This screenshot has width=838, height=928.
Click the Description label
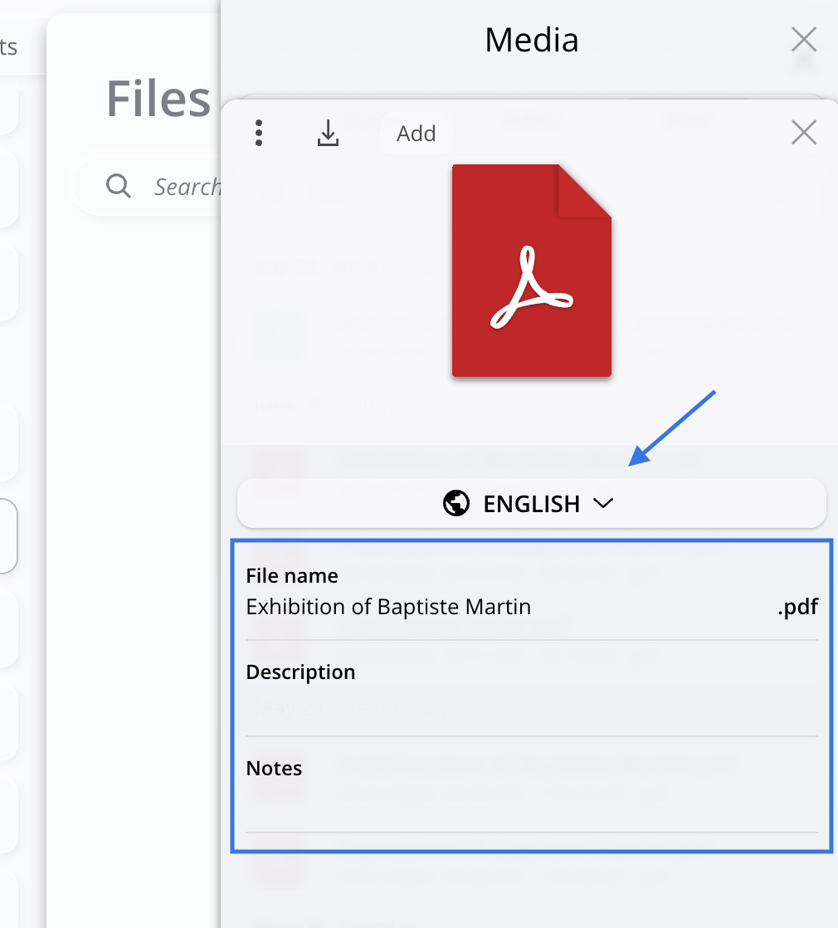(x=300, y=672)
